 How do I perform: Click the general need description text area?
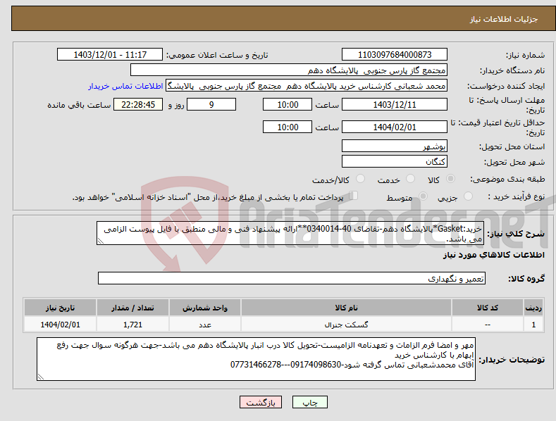tap(290, 233)
